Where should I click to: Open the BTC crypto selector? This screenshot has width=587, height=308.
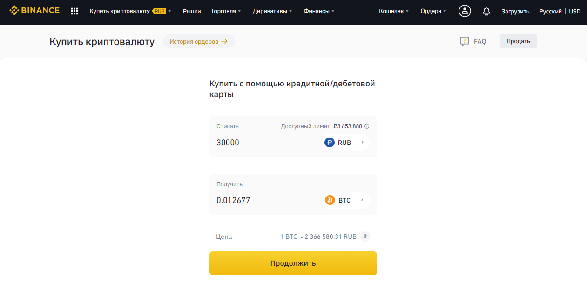coord(346,200)
